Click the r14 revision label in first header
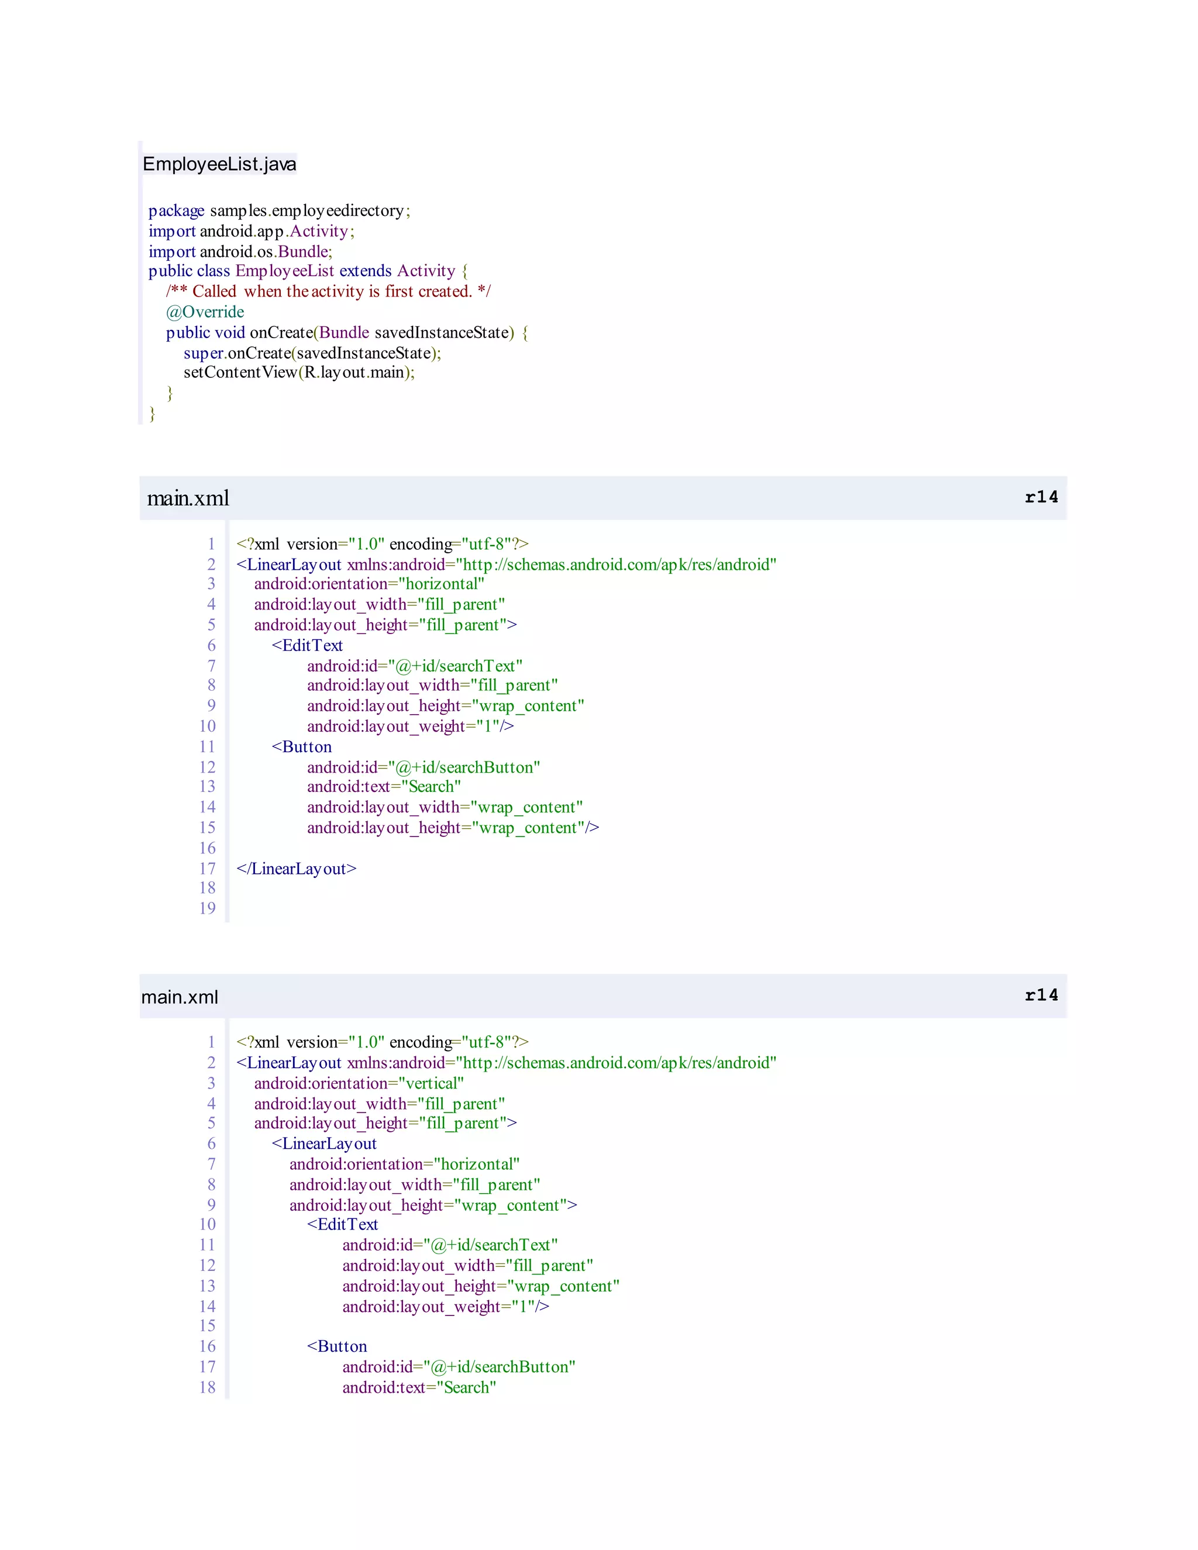The image size is (1198, 1550). point(1041,497)
